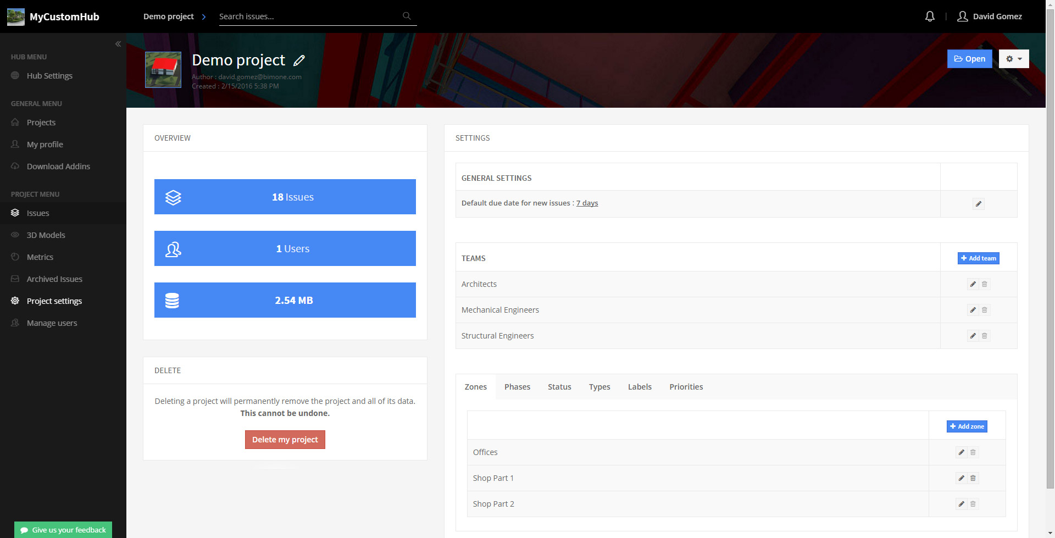Screen dimensions: 1055x538
Task: Click the 18 Issues overview tile
Action: point(285,197)
